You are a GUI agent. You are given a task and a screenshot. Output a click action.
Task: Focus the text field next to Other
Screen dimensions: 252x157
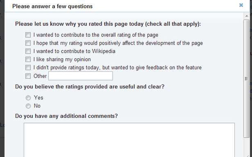click(x=81, y=76)
